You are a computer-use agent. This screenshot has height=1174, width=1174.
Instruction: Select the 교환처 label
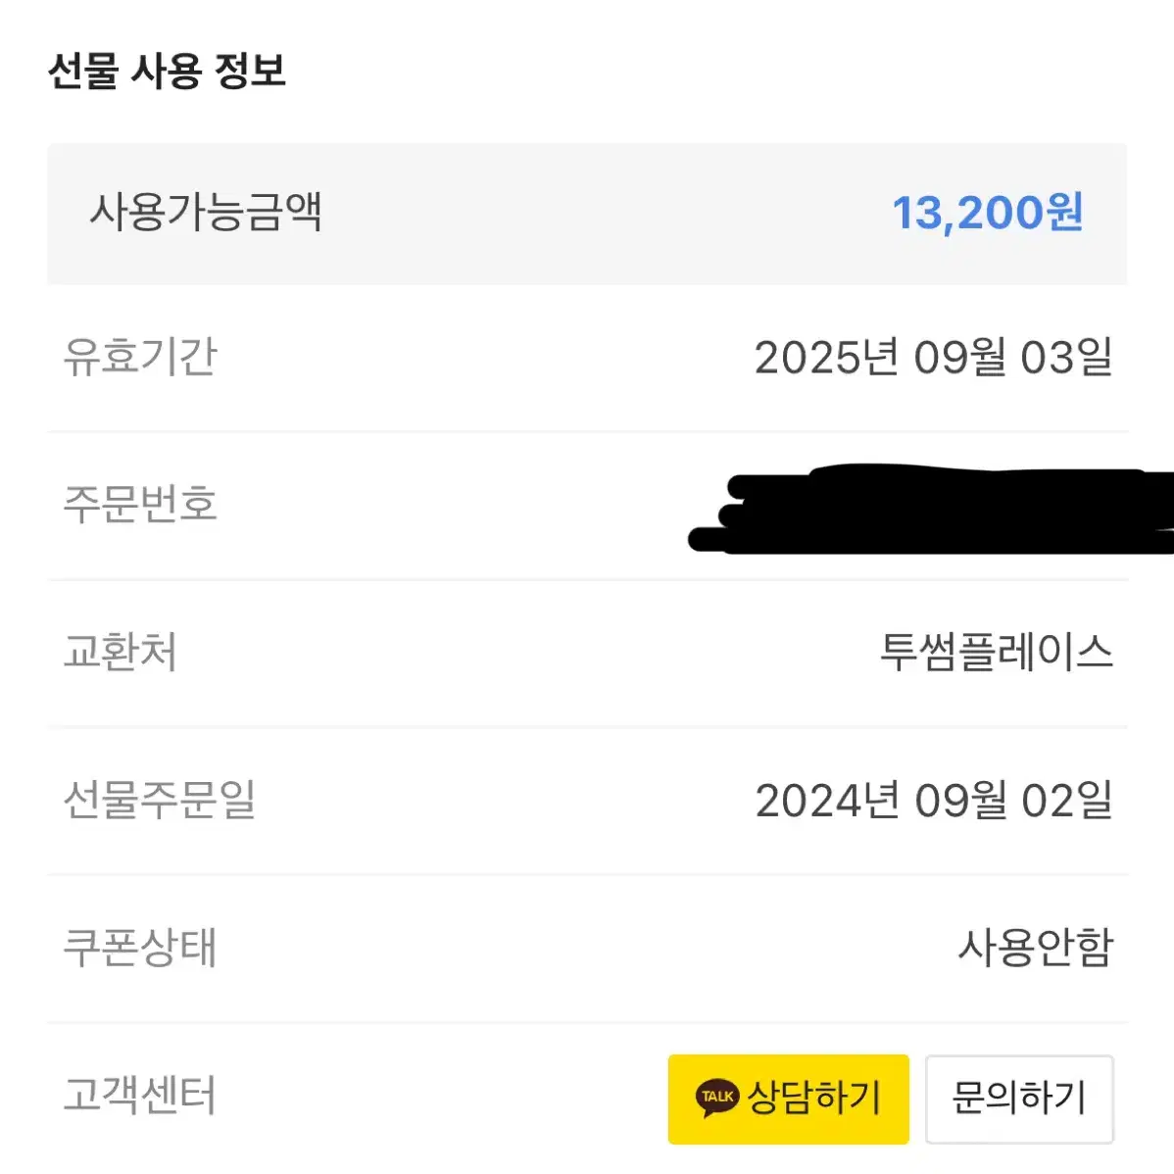pyautogui.click(x=121, y=652)
